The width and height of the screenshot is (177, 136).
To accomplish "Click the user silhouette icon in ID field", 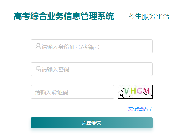I will point(38,46).
